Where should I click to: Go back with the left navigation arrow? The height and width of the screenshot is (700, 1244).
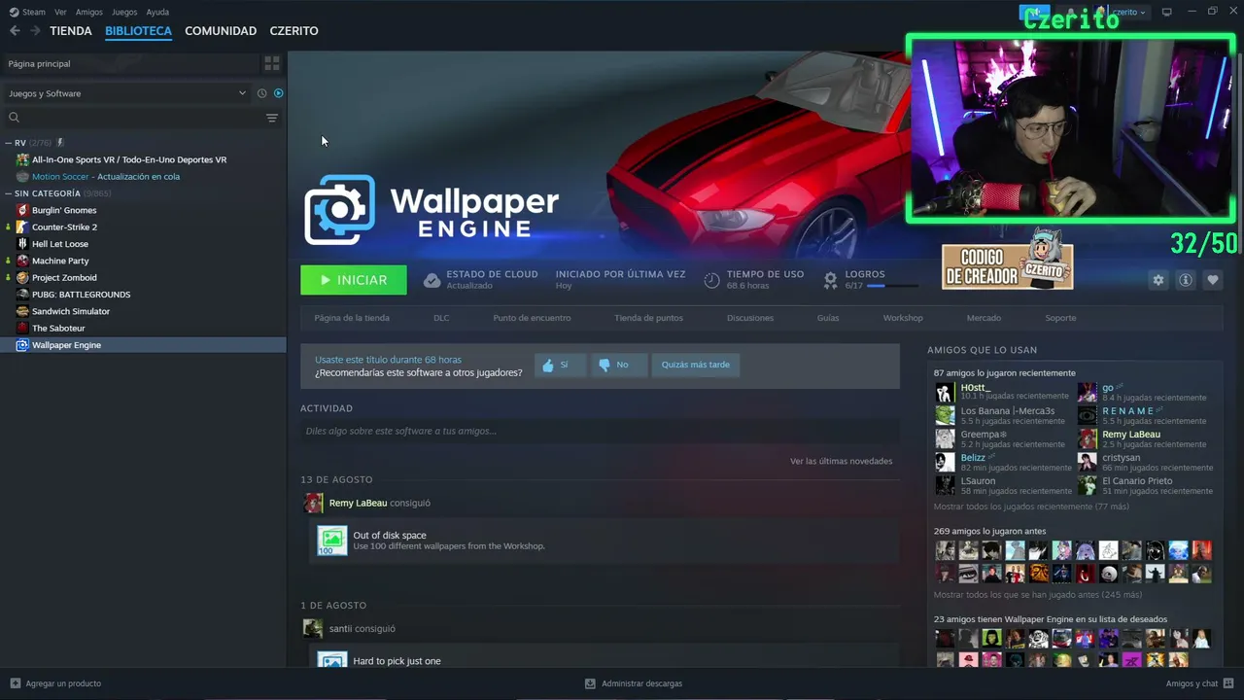(x=15, y=31)
